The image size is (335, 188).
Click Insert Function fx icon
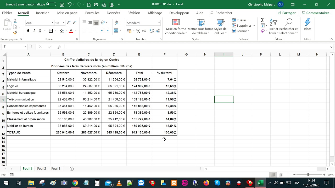coord(59,47)
